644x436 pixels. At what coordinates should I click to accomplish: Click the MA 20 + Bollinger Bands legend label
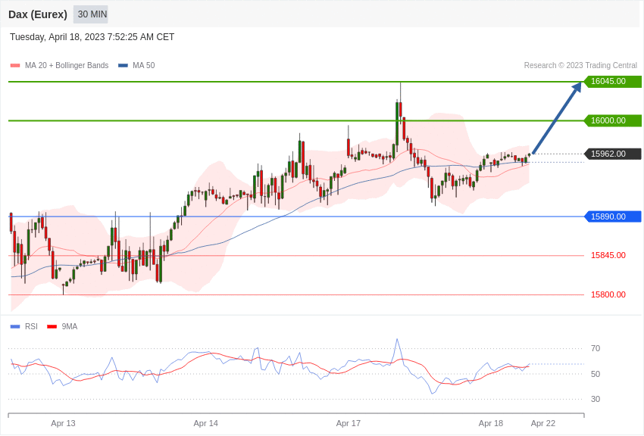coord(67,65)
